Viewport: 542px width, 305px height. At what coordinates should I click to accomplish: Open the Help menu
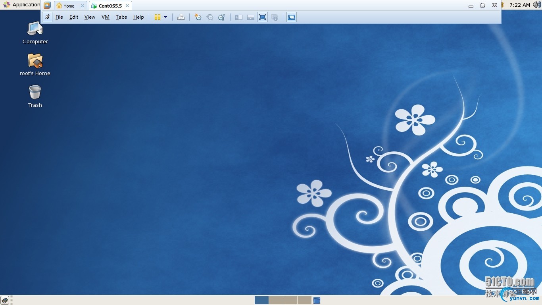[138, 17]
